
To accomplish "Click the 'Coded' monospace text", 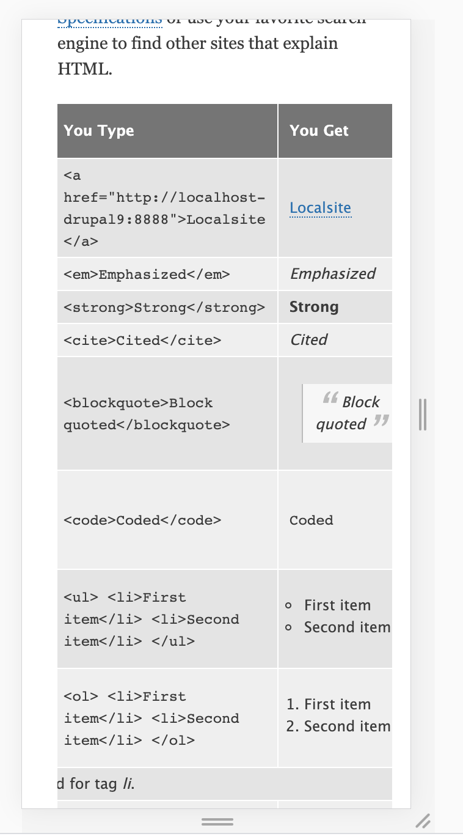I will pyautogui.click(x=311, y=520).
